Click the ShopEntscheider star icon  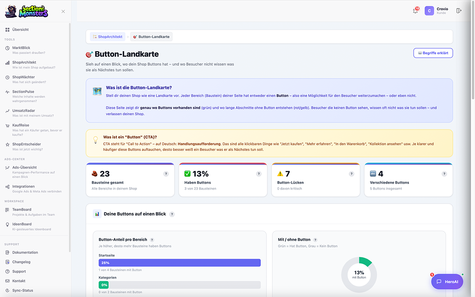click(x=8, y=145)
